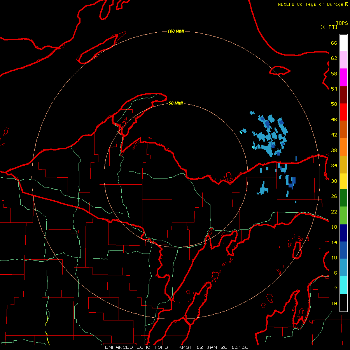
Task: Click the legend value '14'
Action: point(334,242)
